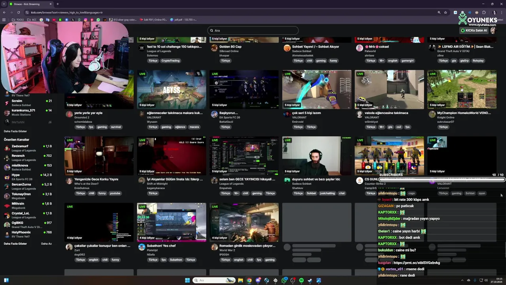
Task: Go back with the browser back arrow
Action: [x=4, y=12]
